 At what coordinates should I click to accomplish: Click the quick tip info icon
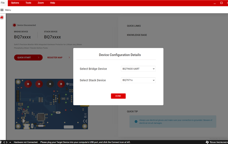coord(136,122)
